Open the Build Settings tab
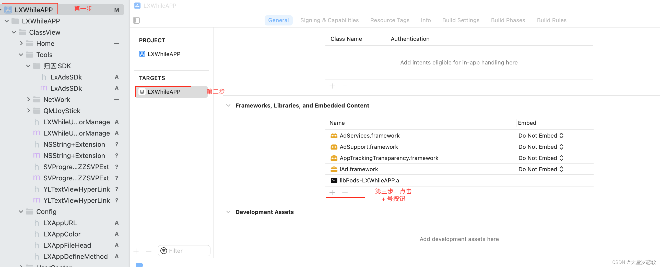The image size is (660, 267). tap(461, 20)
